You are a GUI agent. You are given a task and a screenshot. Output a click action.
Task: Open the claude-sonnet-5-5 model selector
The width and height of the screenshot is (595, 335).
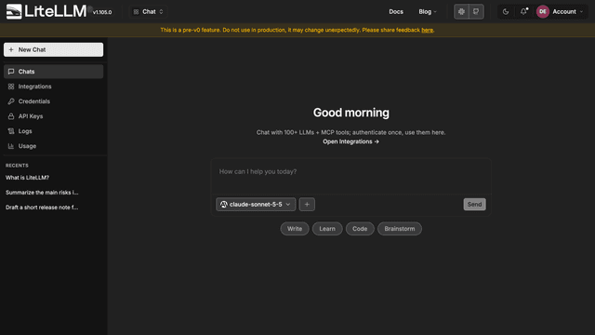pyautogui.click(x=256, y=205)
